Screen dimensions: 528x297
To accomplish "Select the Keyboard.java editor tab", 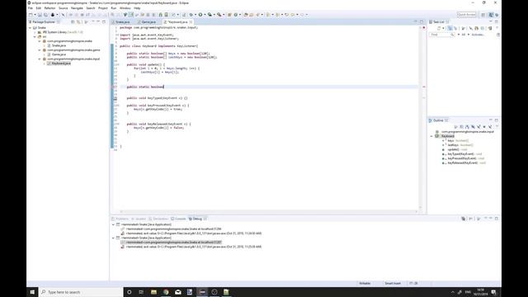I will 177,22.
